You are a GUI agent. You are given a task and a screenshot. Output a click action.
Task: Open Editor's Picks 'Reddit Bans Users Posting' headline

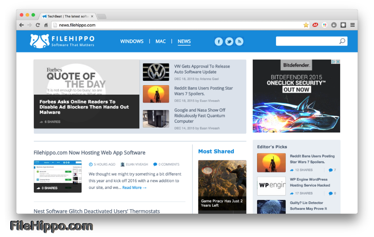click(x=312, y=159)
